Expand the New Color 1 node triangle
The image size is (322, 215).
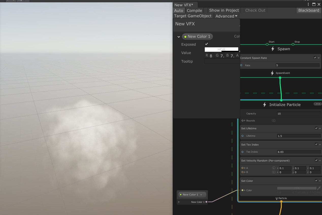pyautogui.click(x=179, y=202)
